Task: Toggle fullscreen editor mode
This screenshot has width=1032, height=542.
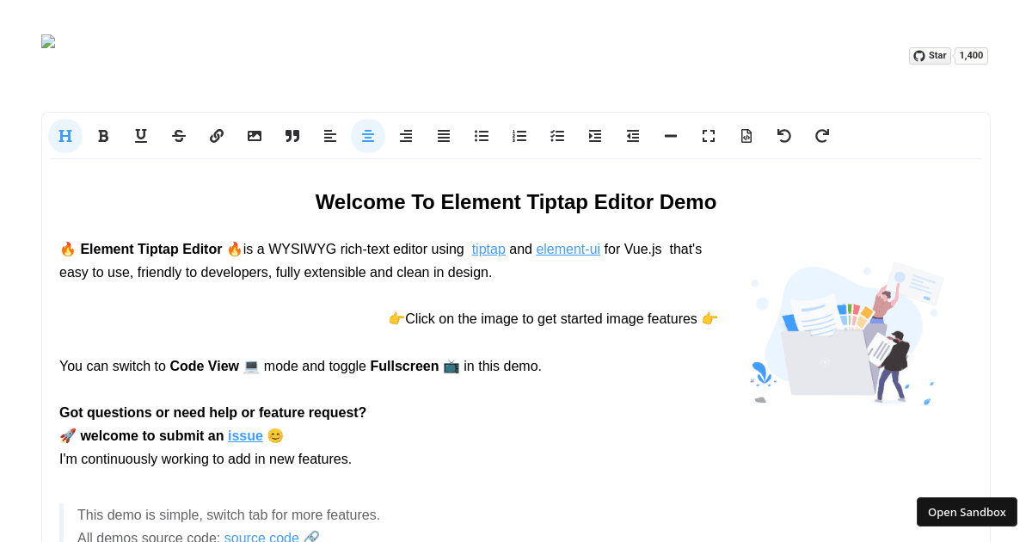Action: point(709,136)
